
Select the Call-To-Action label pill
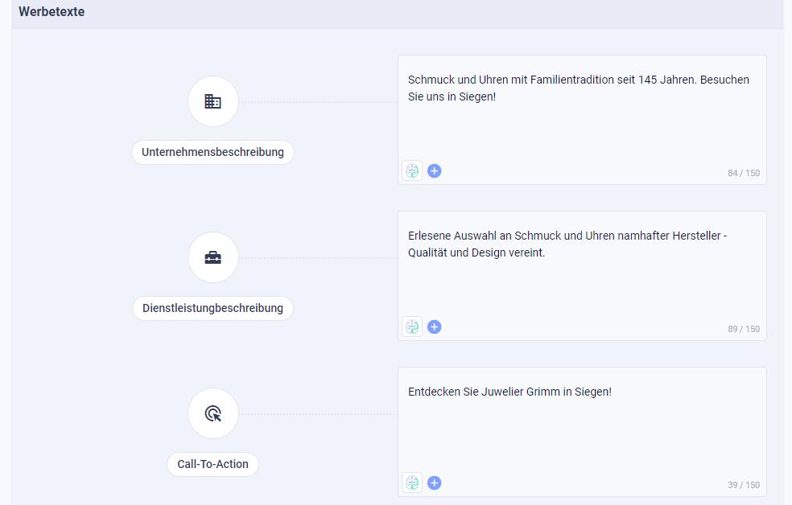(212, 464)
